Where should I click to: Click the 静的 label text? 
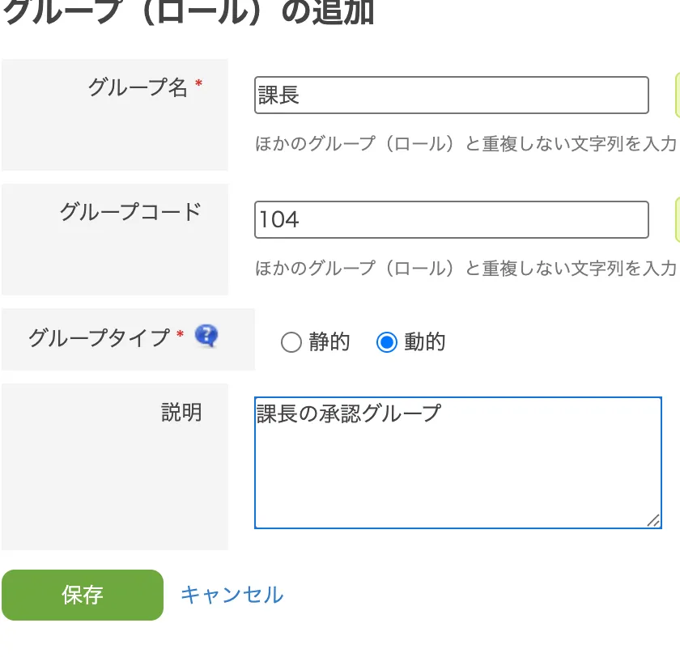tap(329, 342)
